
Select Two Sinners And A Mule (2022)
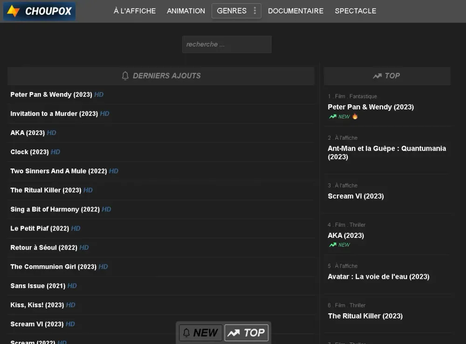click(59, 171)
